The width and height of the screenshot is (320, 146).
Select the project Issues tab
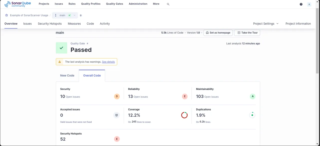[27, 23]
